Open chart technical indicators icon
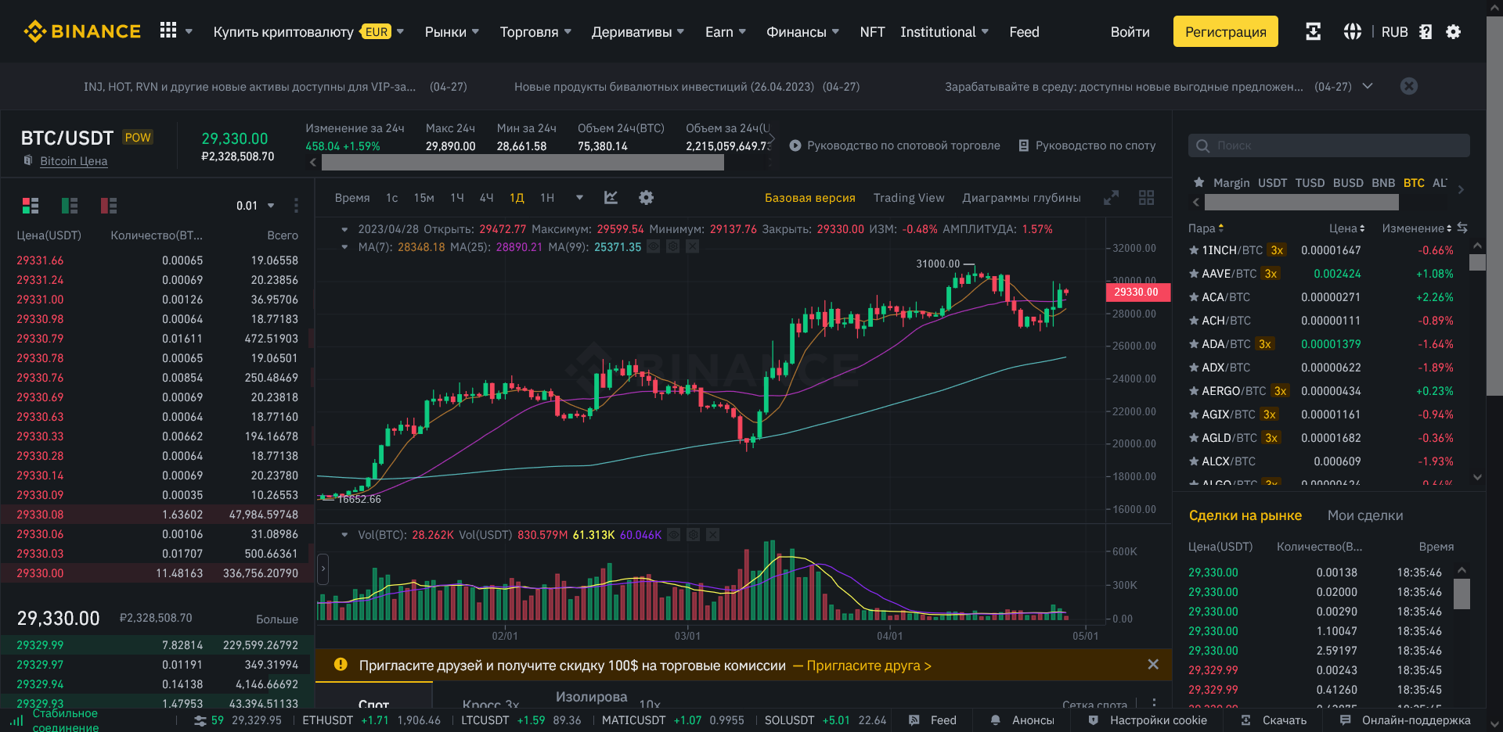Viewport: 1503px width, 732px height. point(611,198)
